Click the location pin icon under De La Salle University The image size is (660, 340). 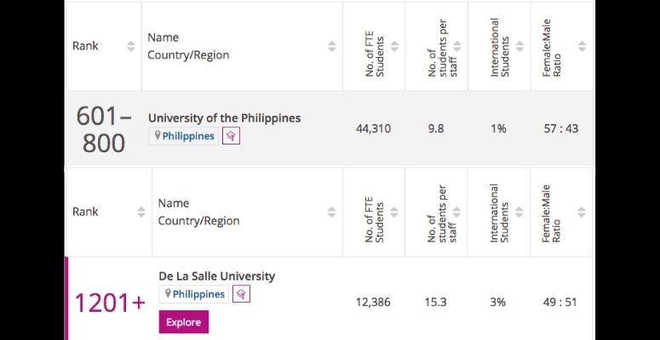pyautogui.click(x=167, y=294)
